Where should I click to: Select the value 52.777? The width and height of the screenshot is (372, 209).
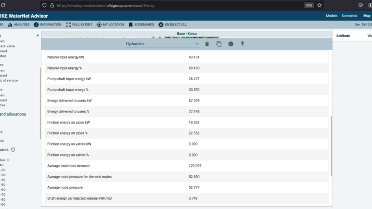(x=194, y=187)
